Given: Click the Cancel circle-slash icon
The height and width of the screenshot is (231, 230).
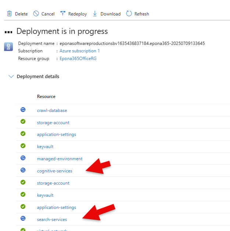Looking at the screenshot, I should pos(36,14).
